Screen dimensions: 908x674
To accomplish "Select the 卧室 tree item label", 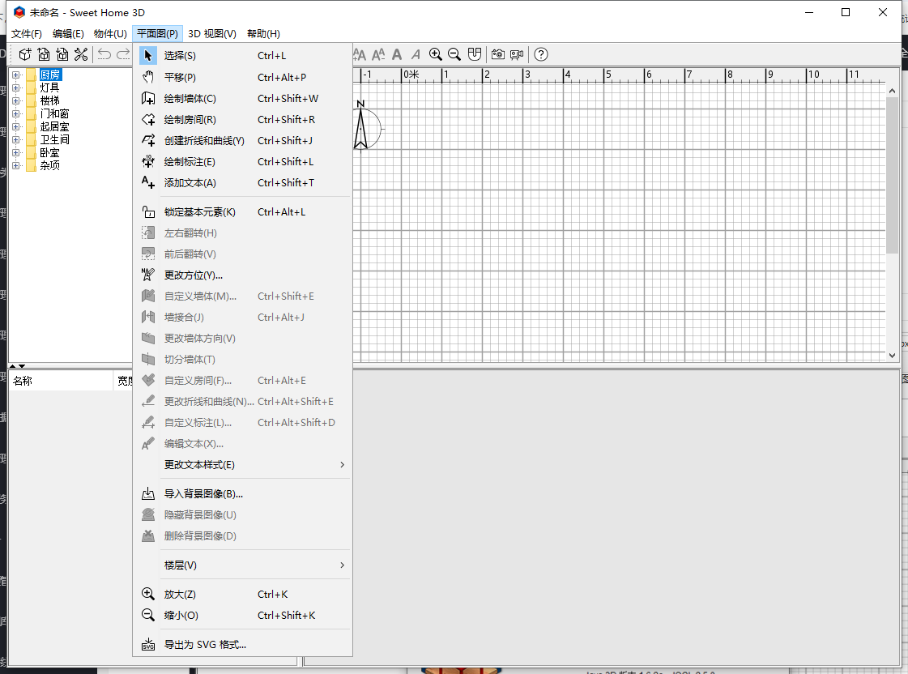I will (49, 153).
